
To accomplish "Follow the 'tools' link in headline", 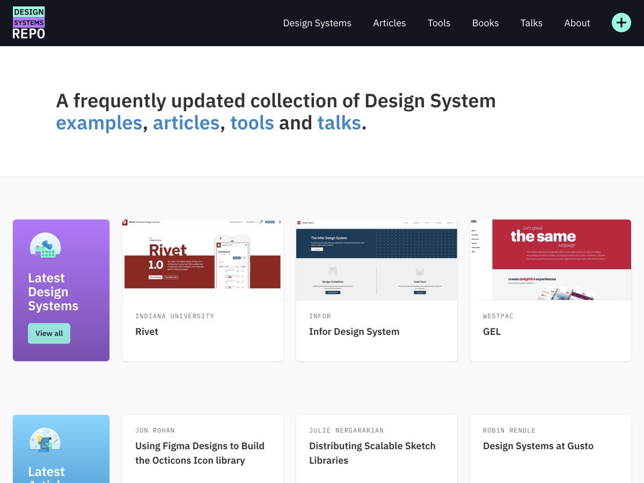I will coord(252,123).
